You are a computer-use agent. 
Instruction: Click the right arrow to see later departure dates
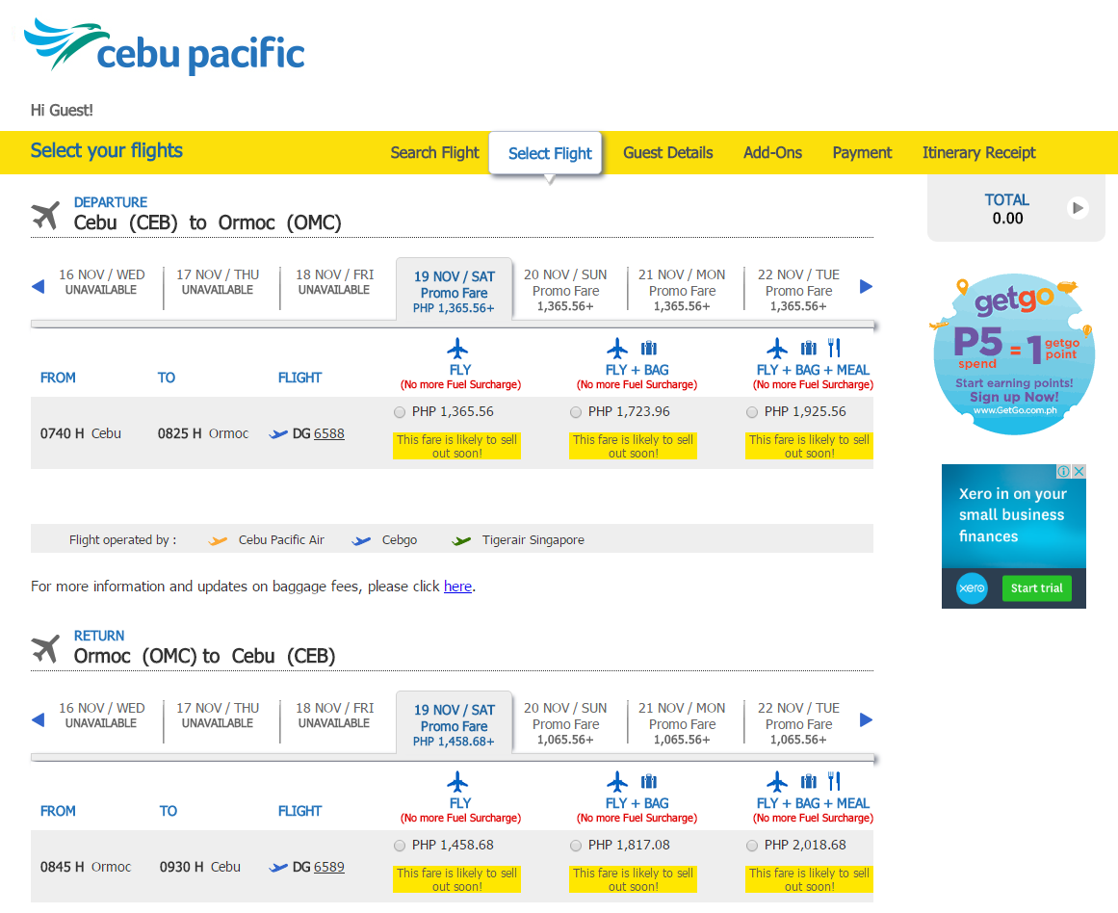coord(866,286)
